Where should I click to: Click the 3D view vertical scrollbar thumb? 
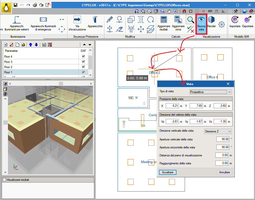coord(5,122)
